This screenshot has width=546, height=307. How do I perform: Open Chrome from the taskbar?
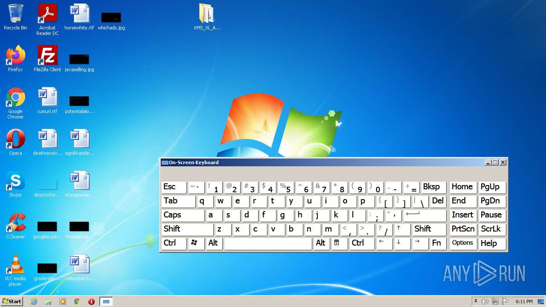[77, 301]
